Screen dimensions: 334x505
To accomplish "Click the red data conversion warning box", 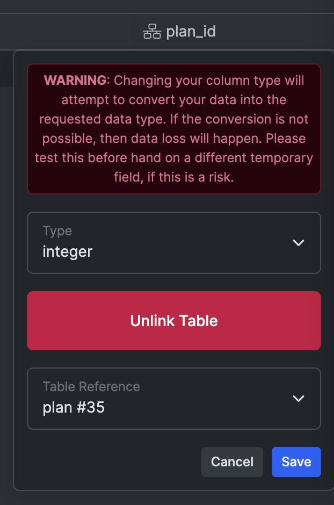I will click(174, 129).
